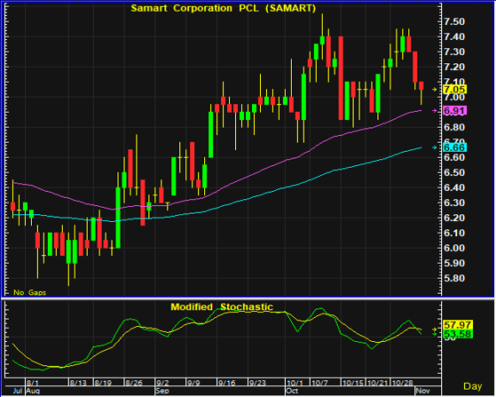This screenshot has width=496, height=397.
Task: Click the Day timeframe label
Action: tap(473, 386)
